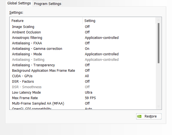
Task: Open Image Scaling setting value
Action: tap(87, 27)
